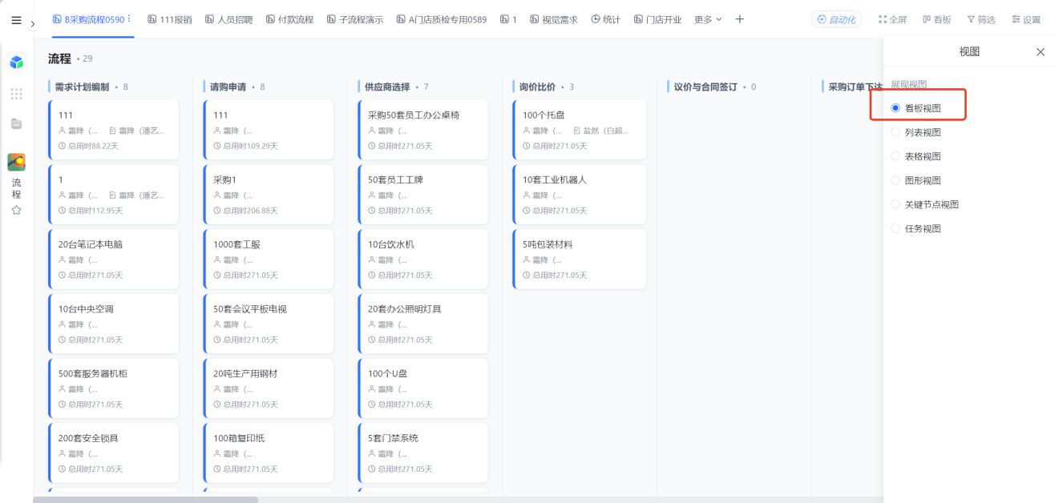
Task: Add a new tab with plus icon
Action: (x=739, y=19)
